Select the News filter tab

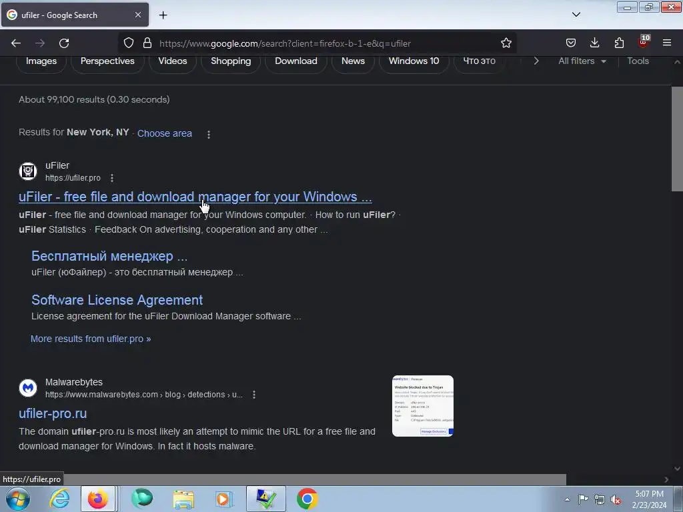click(x=353, y=61)
